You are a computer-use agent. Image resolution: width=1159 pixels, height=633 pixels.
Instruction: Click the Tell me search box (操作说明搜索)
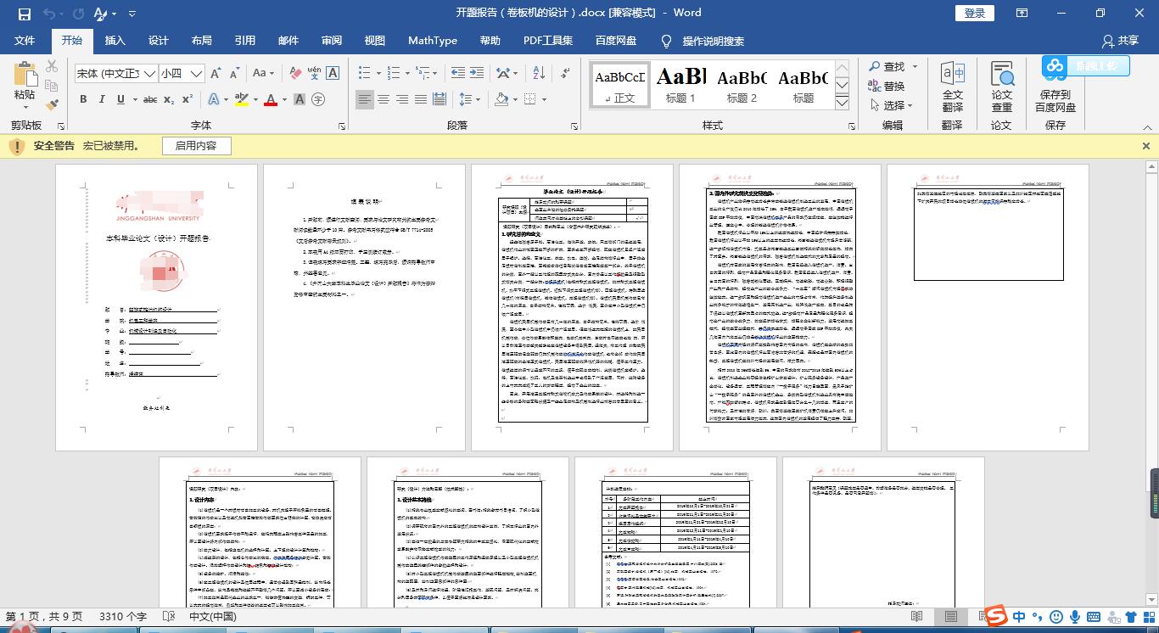(713, 41)
